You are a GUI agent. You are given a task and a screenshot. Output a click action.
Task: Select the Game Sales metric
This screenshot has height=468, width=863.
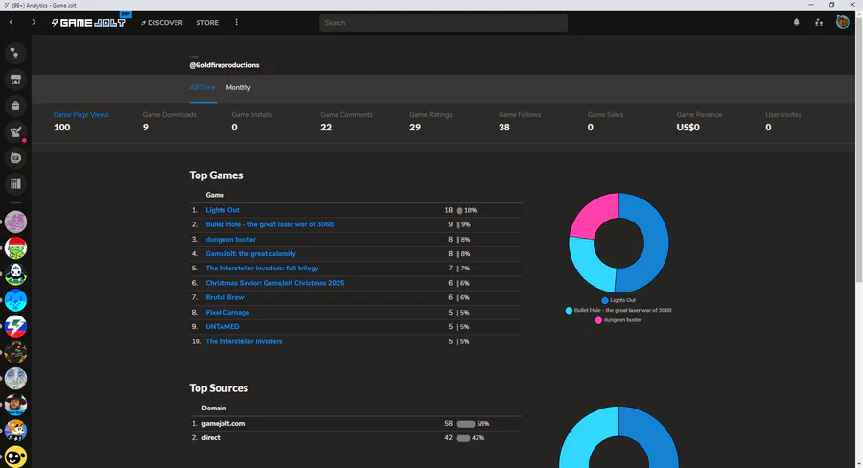(x=605, y=121)
